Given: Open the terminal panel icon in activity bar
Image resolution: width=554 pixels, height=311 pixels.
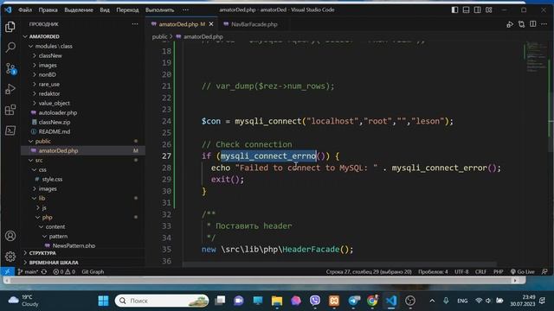Looking at the screenshot, I should (x=10, y=130).
